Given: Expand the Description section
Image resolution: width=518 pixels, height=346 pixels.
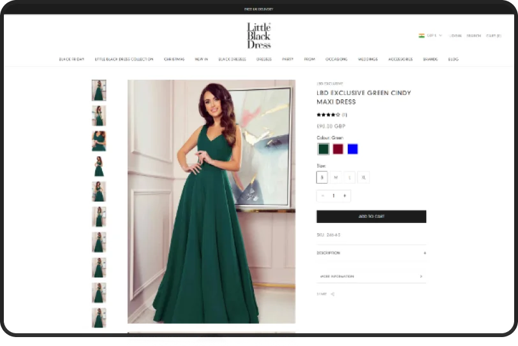Looking at the screenshot, I should pyautogui.click(x=371, y=253).
